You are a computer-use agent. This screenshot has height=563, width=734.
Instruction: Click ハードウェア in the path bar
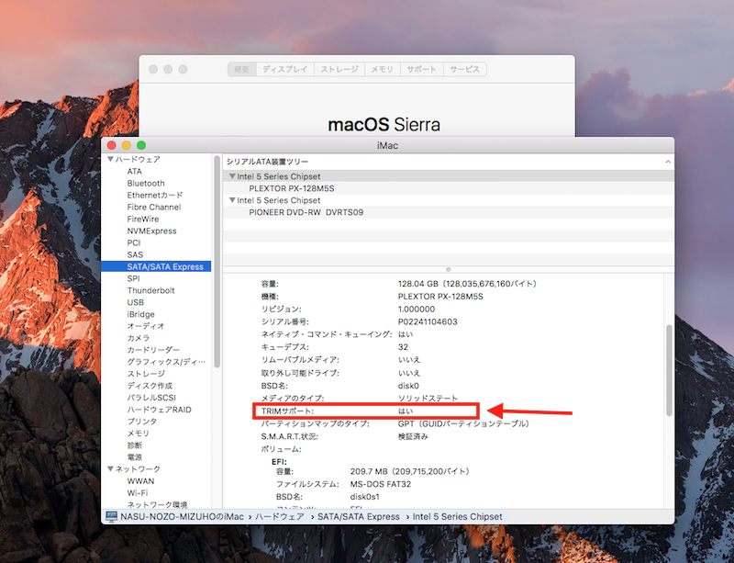pyautogui.click(x=280, y=516)
